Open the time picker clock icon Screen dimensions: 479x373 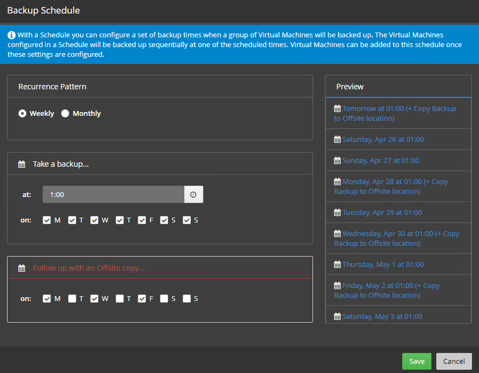coord(194,194)
